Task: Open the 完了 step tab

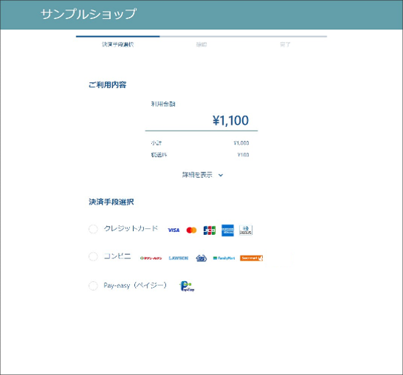Action: tap(285, 45)
